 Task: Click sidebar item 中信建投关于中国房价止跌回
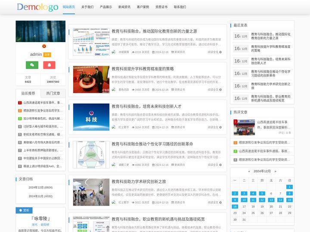tap(43, 158)
